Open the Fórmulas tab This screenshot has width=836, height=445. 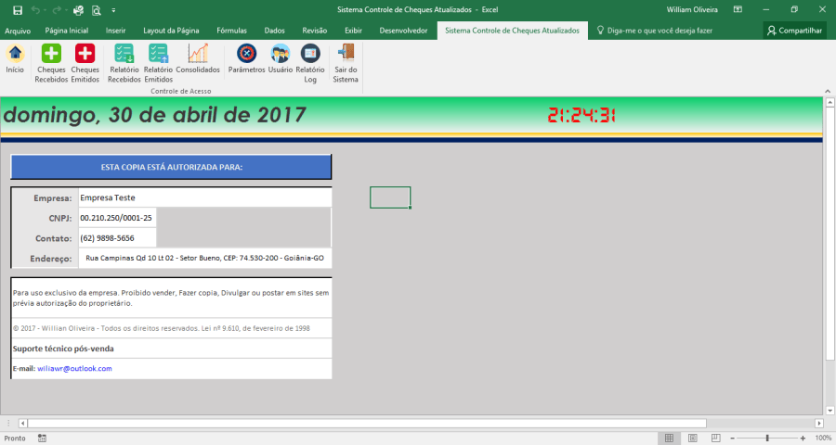232,31
